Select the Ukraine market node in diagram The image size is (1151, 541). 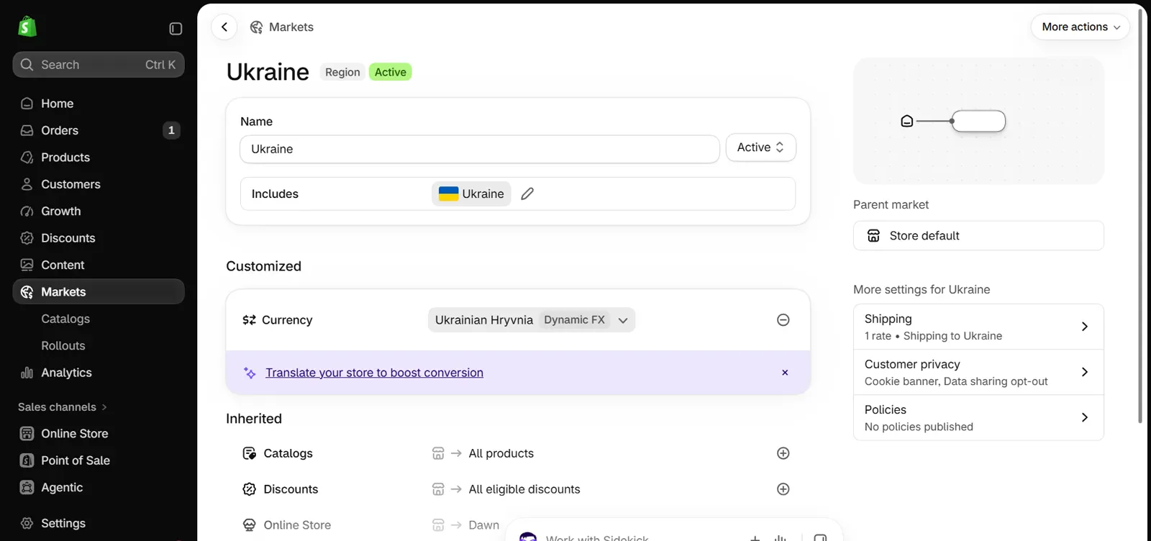point(978,121)
